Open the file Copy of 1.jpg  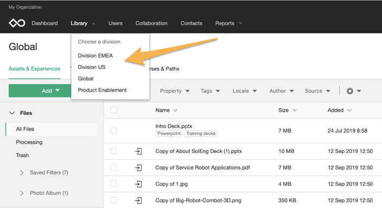click(172, 184)
